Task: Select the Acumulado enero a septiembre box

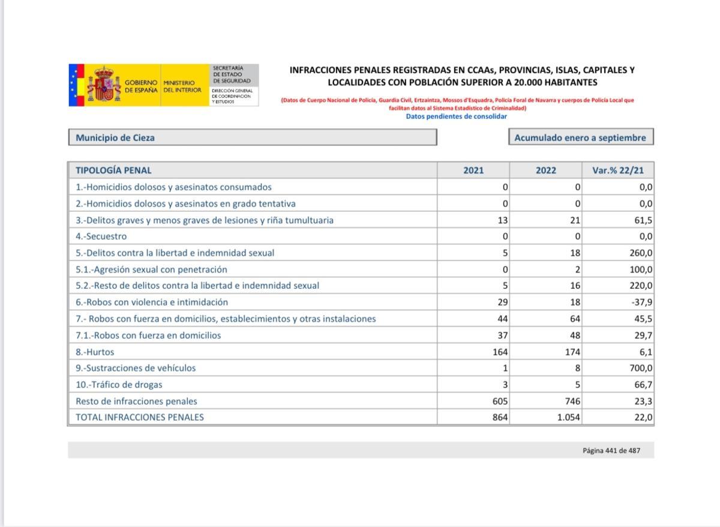Action: pyautogui.click(x=580, y=137)
